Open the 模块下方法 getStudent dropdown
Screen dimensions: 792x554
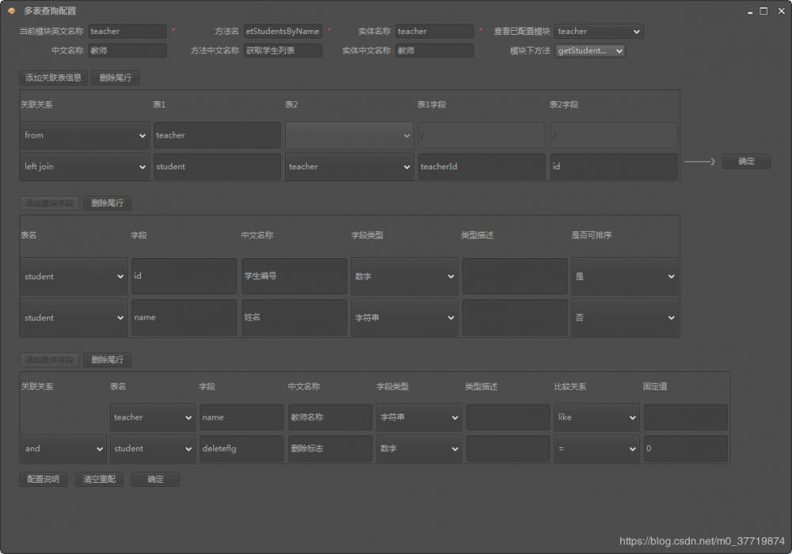click(590, 51)
